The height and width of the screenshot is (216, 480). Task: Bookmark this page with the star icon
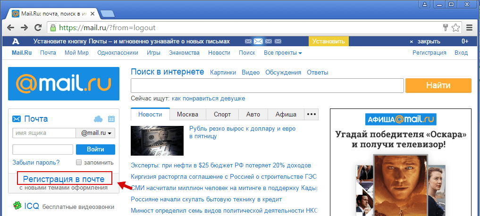coord(455,27)
